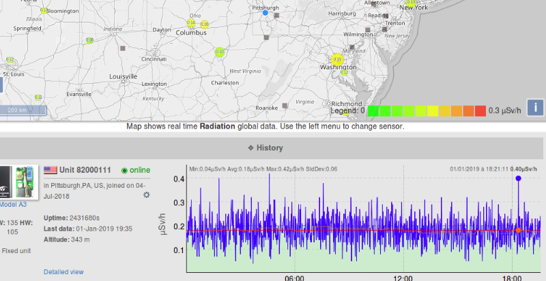546x281 pixels.
Task: Click the Washington 0.15 radiation marker
Action: click(x=336, y=60)
